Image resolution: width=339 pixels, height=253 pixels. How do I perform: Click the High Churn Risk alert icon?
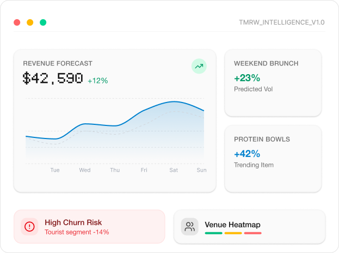[x=29, y=226]
